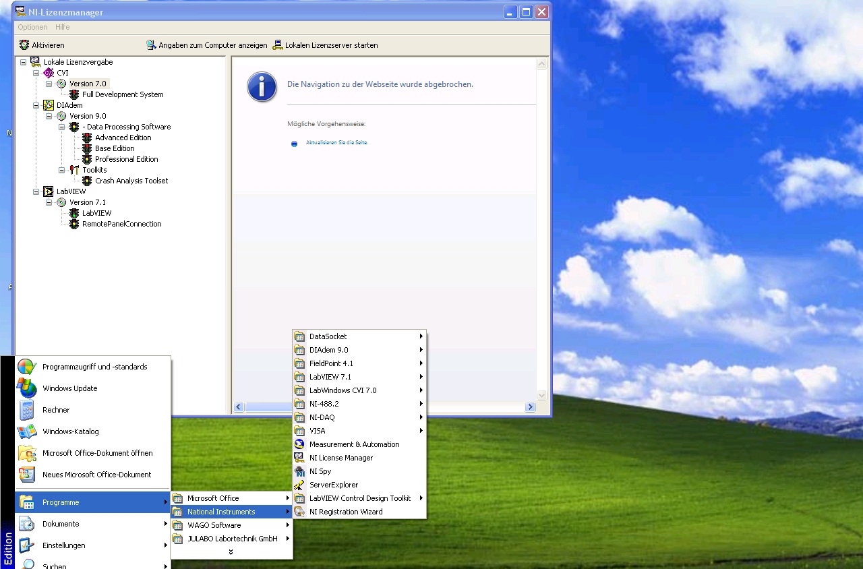Open the VISA submenu
The image size is (863, 569).
[x=359, y=431]
